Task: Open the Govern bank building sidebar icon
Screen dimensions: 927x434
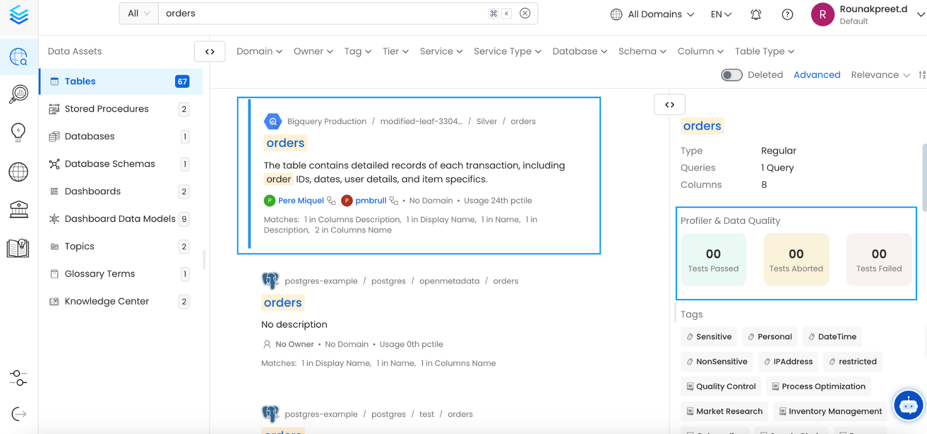Action: [x=19, y=210]
